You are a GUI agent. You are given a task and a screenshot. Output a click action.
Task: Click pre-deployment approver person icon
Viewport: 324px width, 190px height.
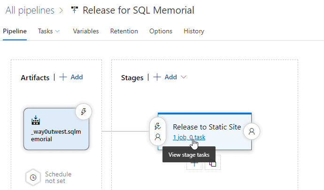[158, 137]
